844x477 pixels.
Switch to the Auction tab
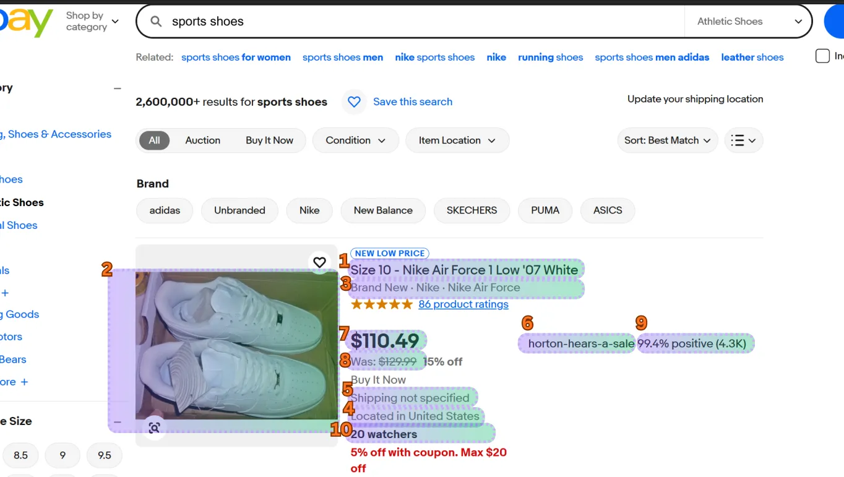coord(202,140)
